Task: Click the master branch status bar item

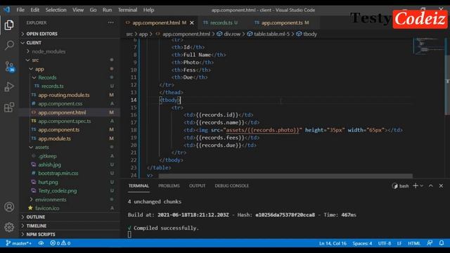Action: coord(19,243)
